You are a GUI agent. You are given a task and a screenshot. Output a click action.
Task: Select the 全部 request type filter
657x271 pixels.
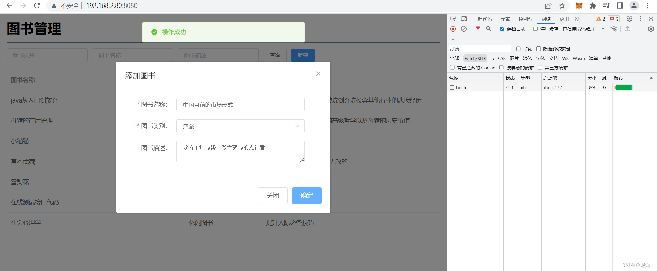click(454, 58)
